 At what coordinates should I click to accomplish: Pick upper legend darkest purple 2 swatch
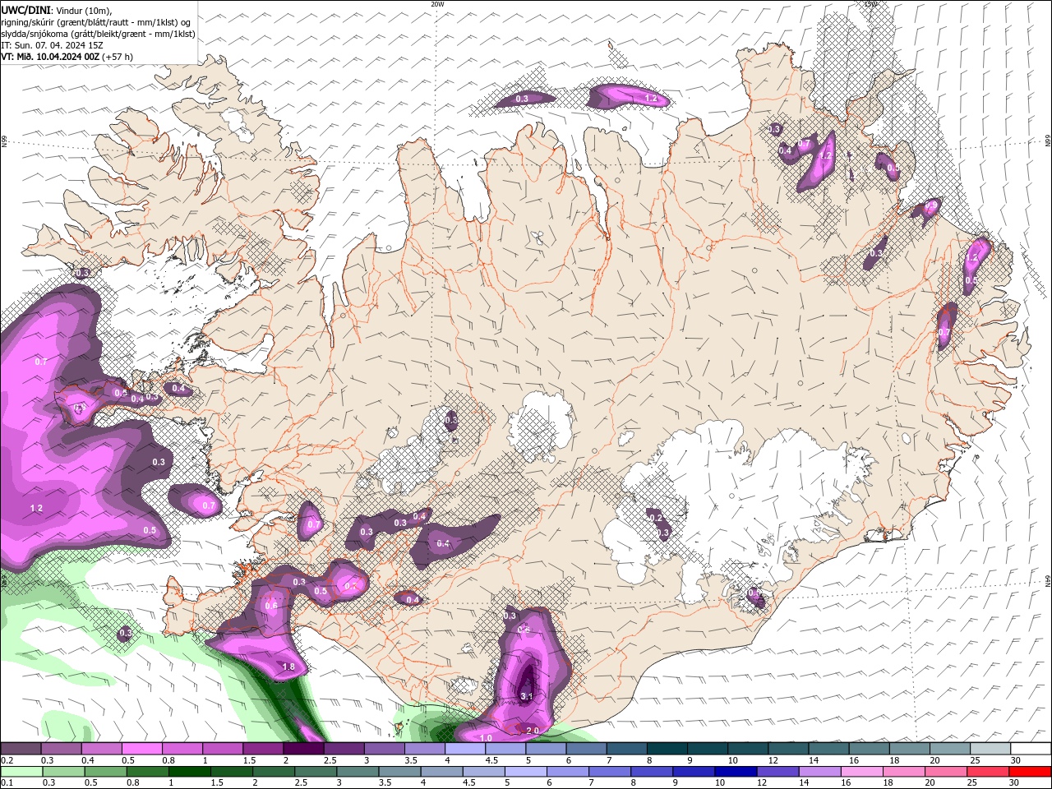coord(303,749)
